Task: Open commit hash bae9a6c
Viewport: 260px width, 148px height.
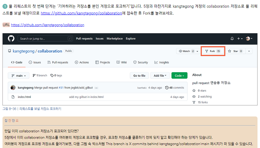Action: [x=142, y=88]
